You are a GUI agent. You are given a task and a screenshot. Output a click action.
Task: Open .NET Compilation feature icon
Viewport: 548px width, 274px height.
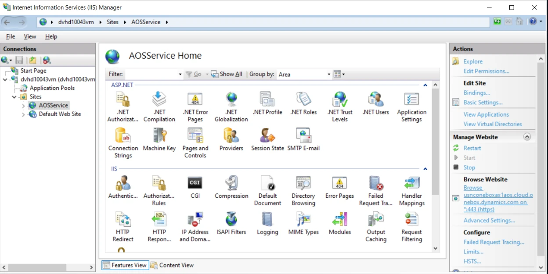(x=159, y=99)
